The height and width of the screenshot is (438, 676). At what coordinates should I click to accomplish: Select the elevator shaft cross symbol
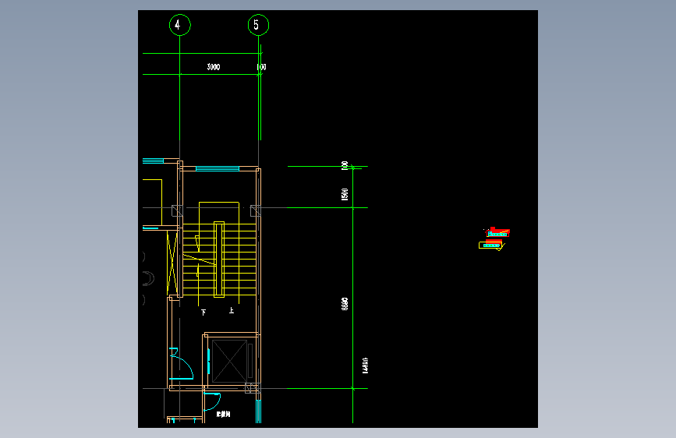[229, 361]
